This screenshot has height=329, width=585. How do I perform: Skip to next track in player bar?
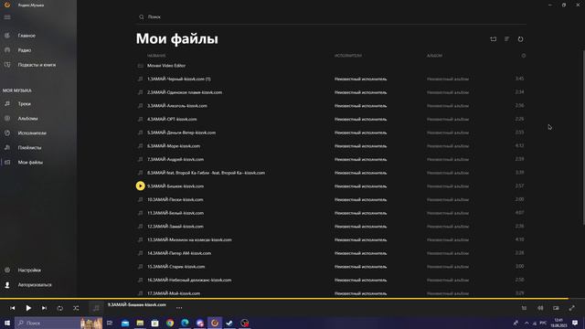[44, 308]
